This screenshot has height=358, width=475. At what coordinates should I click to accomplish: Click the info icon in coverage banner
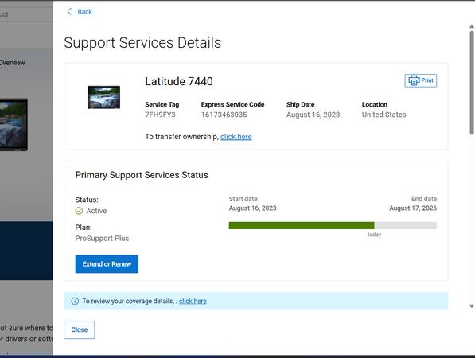75,301
